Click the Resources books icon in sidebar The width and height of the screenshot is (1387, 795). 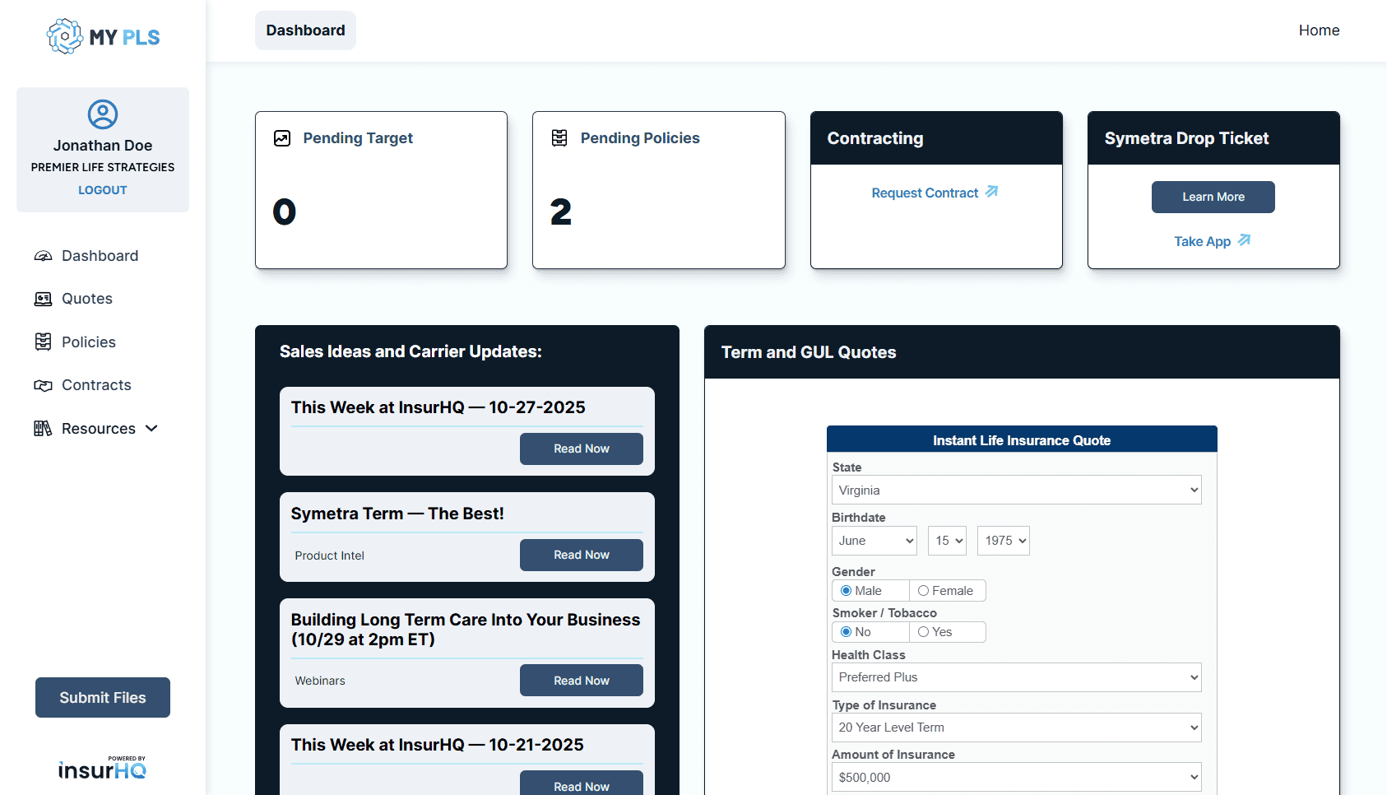click(43, 428)
